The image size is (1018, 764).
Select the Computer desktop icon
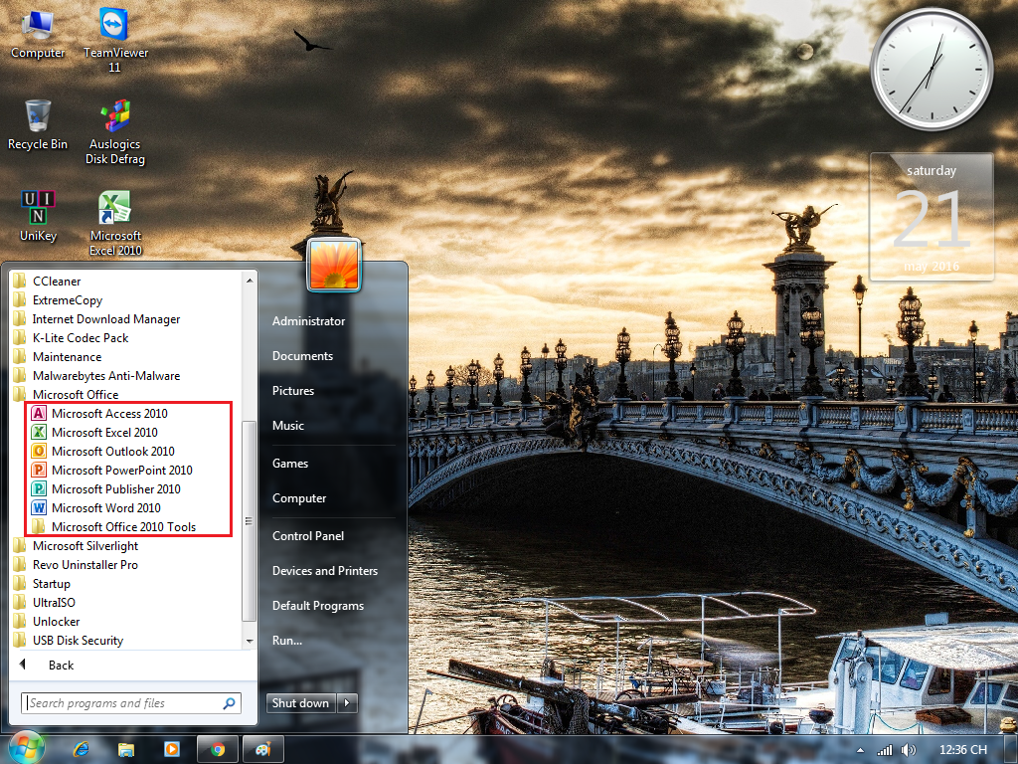click(x=38, y=34)
